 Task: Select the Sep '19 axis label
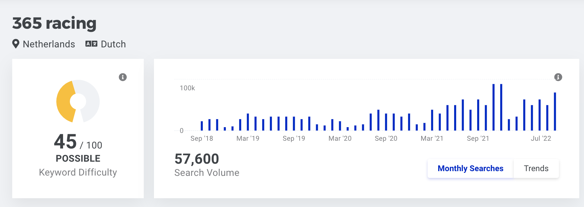(x=294, y=138)
